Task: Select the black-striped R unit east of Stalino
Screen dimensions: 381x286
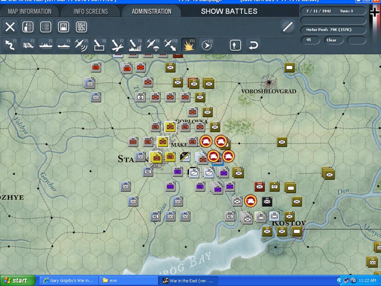Action: (185, 157)
